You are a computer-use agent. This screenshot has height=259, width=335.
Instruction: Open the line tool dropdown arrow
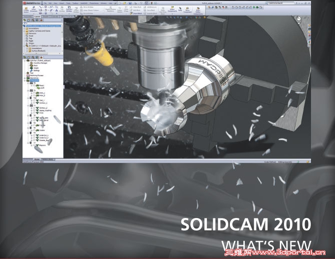[43, 7]
